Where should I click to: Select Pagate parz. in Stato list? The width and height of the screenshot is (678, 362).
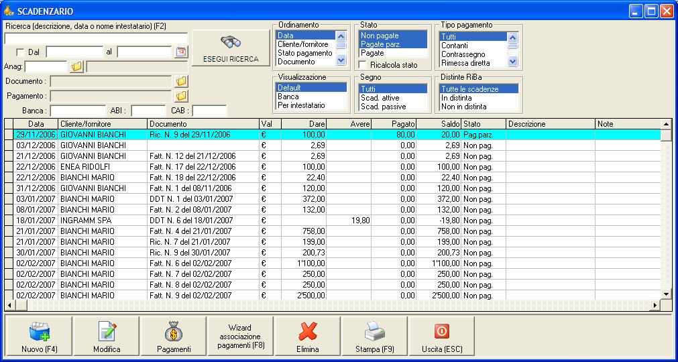click(393, 44)
